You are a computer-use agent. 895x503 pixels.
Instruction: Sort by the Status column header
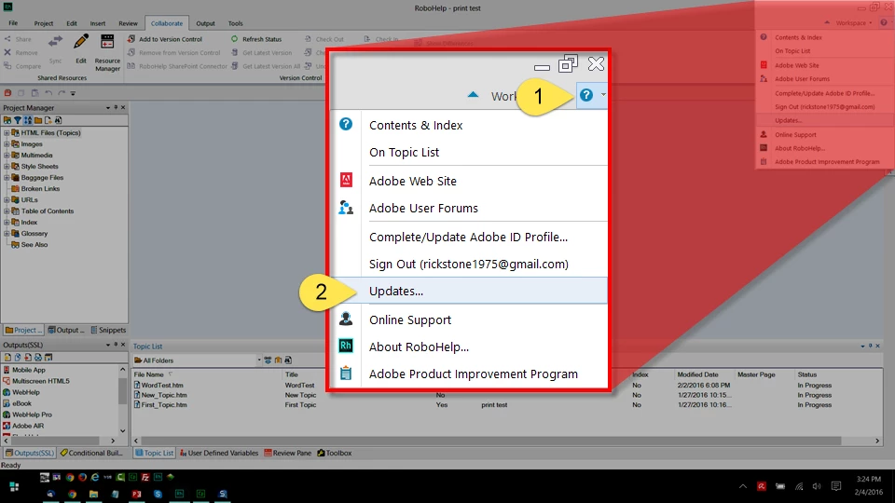click(x=807, y=374)
